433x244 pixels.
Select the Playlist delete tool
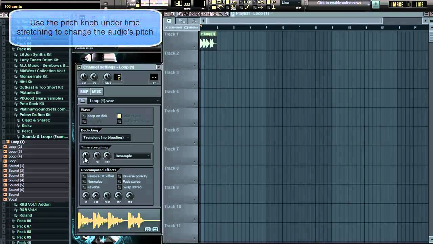192,14
